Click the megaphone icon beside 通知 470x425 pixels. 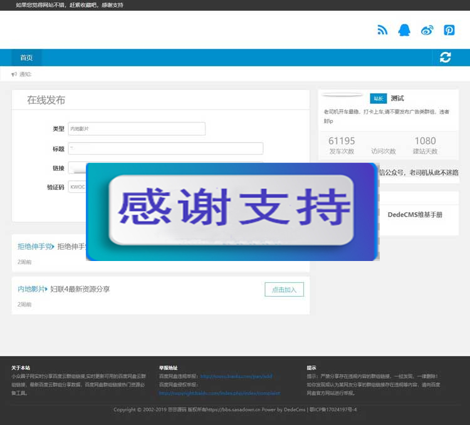coord(14,74)
